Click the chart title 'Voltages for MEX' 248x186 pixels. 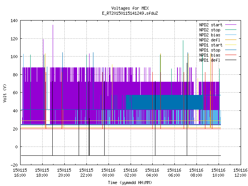[x=130, y=8]
